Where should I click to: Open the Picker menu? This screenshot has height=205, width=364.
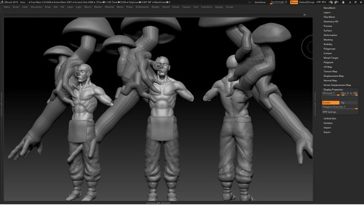[130, 7]
